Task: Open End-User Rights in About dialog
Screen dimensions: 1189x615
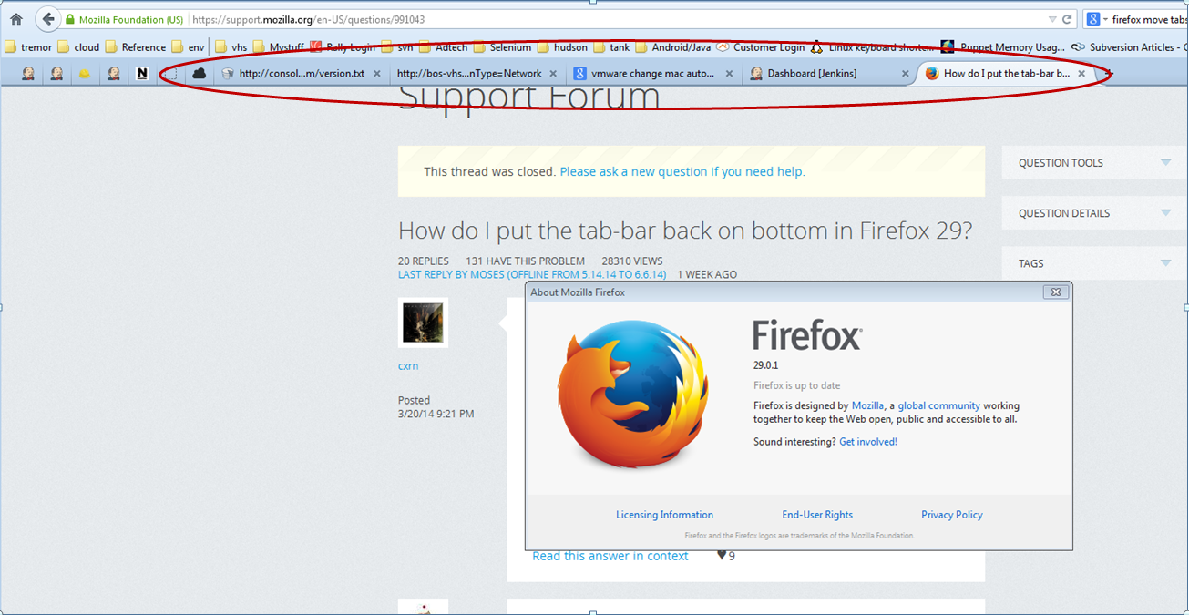Action: pyautogui.click(x=817, y=515)
